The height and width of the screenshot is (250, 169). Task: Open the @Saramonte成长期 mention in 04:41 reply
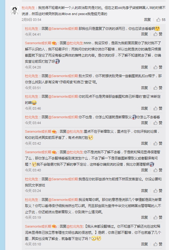point(63,29)
